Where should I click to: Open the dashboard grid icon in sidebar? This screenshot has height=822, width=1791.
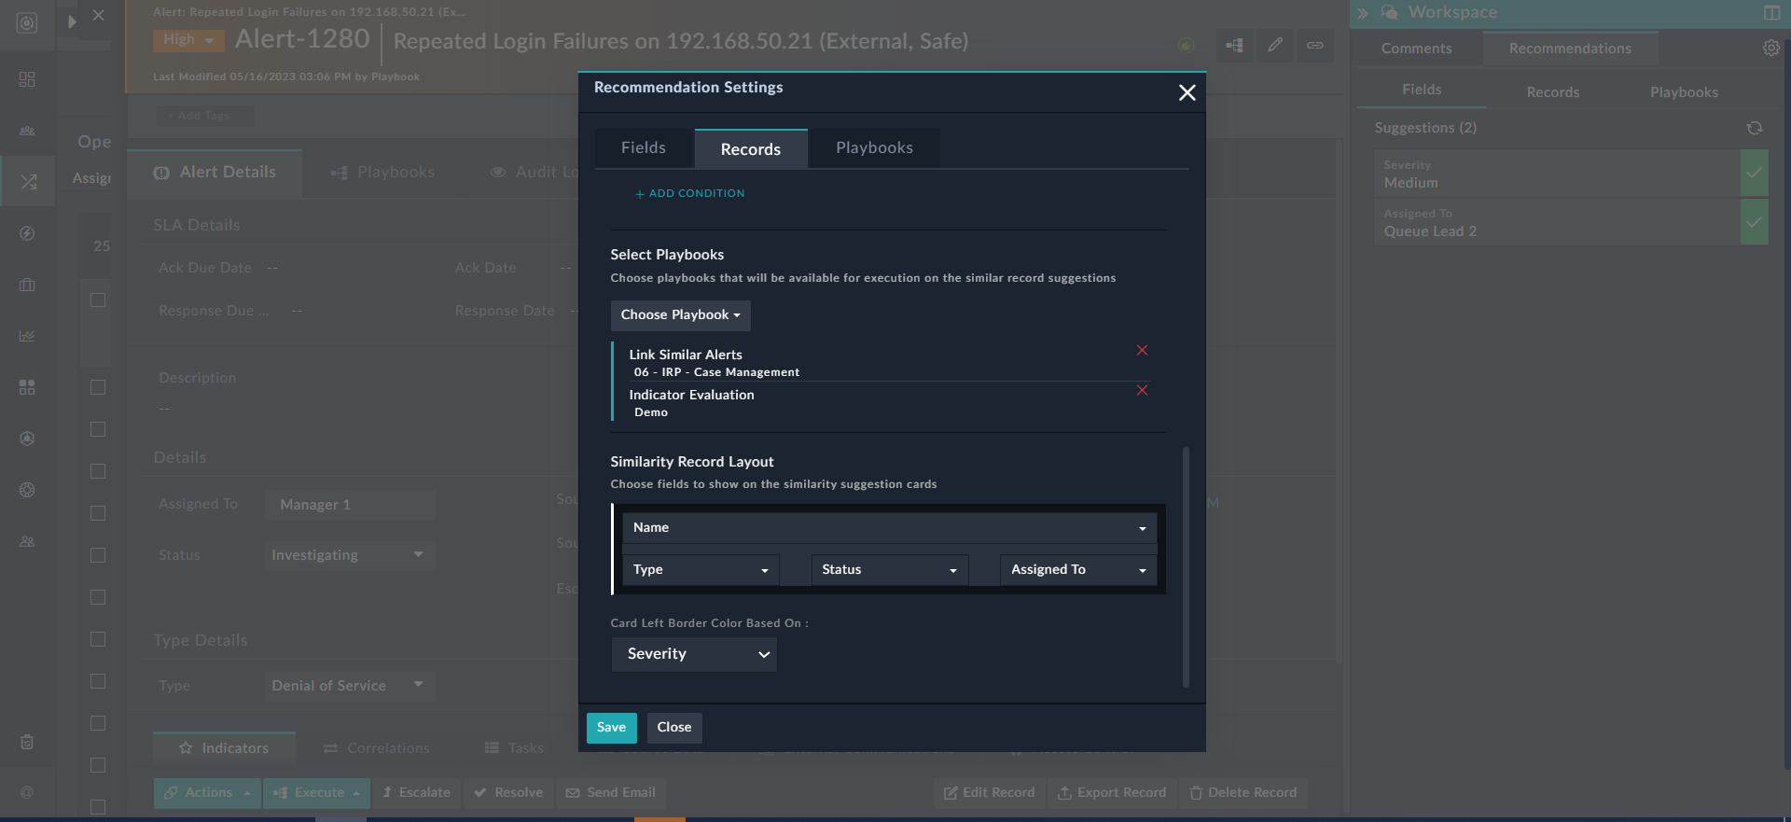(x=27, y=79)
